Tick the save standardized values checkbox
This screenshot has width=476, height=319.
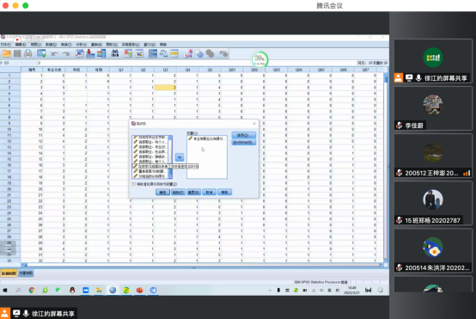pos(134,184)
